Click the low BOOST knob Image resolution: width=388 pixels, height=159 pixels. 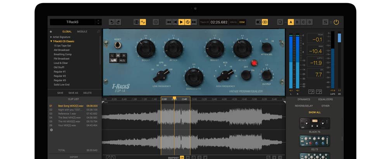(x=146, y=49)
